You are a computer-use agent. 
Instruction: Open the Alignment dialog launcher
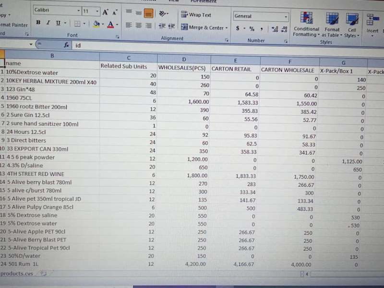coord(226,40)
